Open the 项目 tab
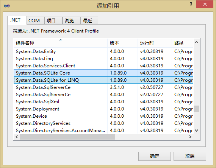The image size is (216, 168). coord(53,21)
